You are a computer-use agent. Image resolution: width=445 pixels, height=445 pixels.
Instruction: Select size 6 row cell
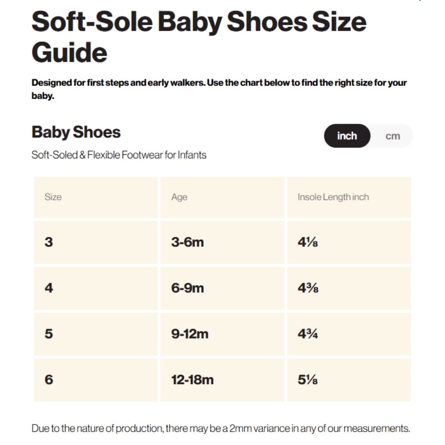pyautogui.click(x=96, y=380)
